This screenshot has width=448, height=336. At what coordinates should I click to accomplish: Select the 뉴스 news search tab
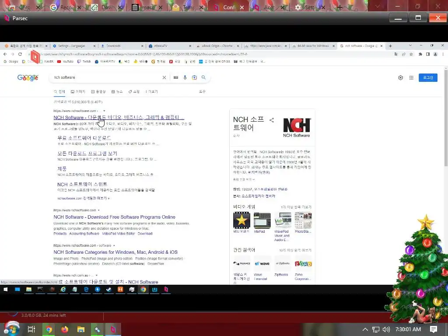coord(117,92)
